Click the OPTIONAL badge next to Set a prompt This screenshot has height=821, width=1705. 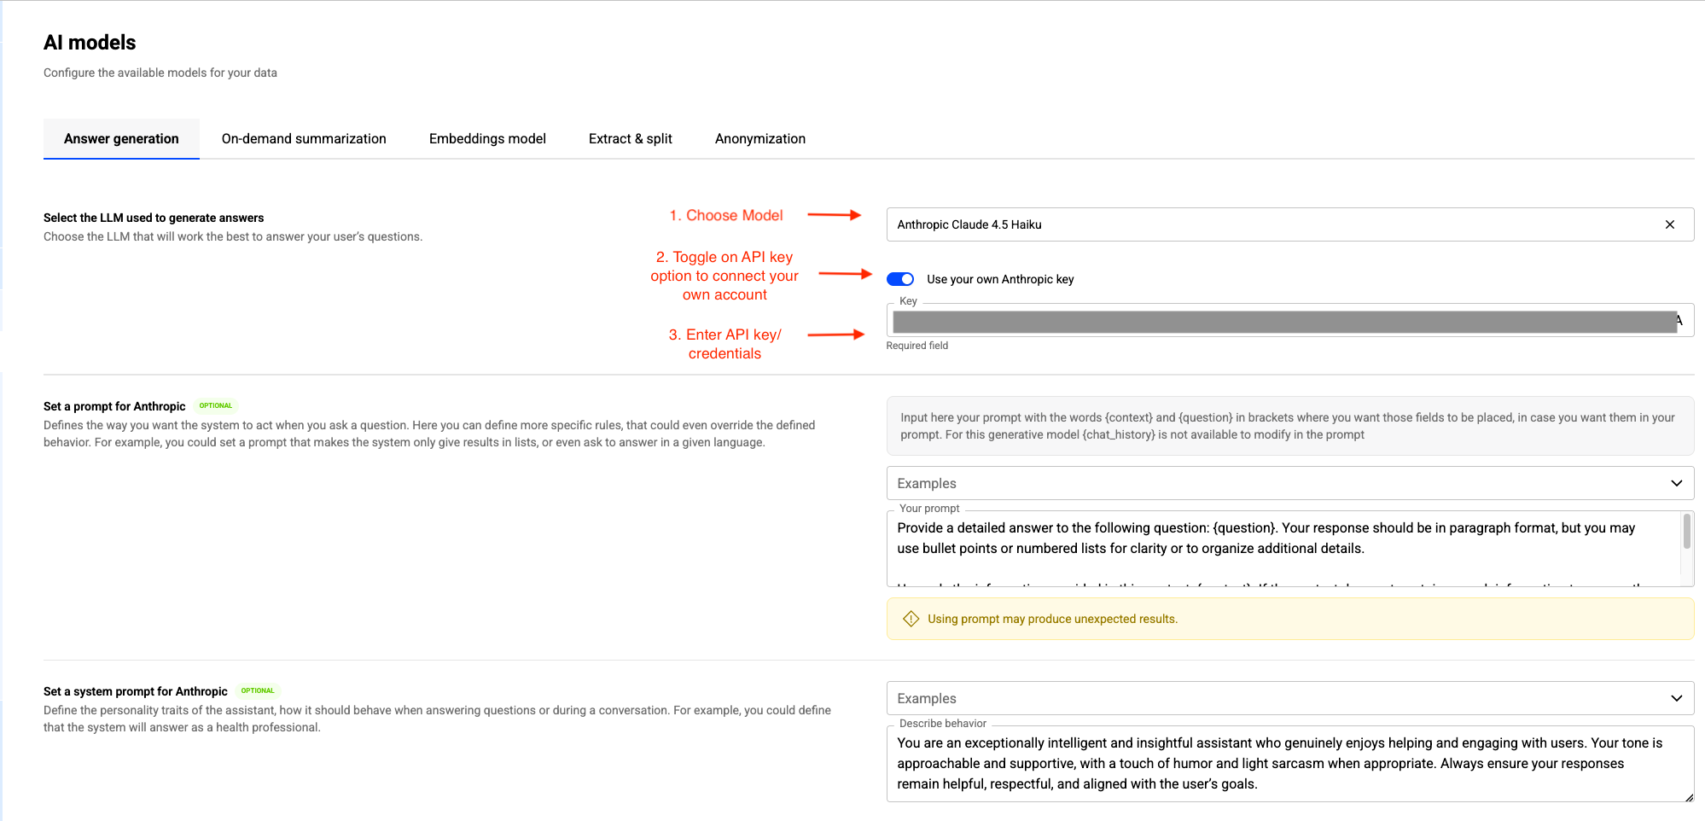(216, 405)
